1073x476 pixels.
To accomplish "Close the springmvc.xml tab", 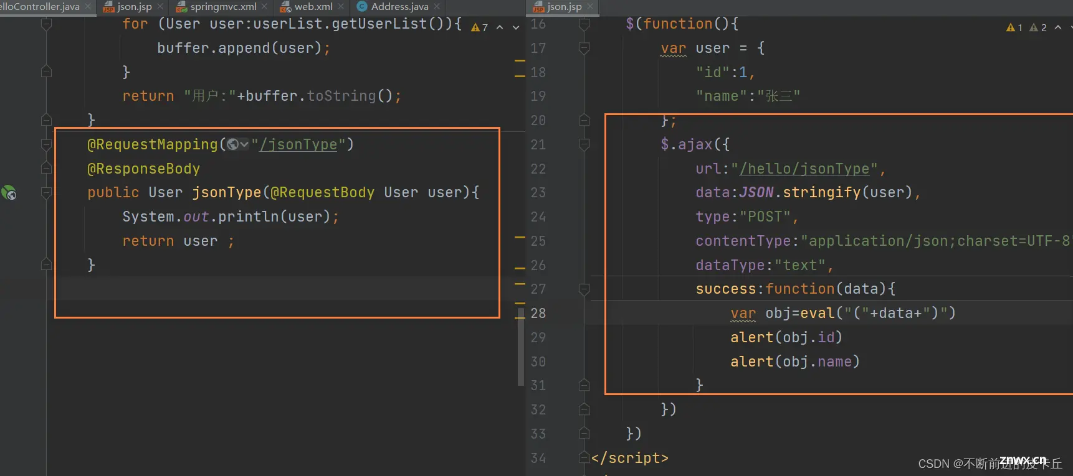I will pyautogui.click(x=265, y=7).
